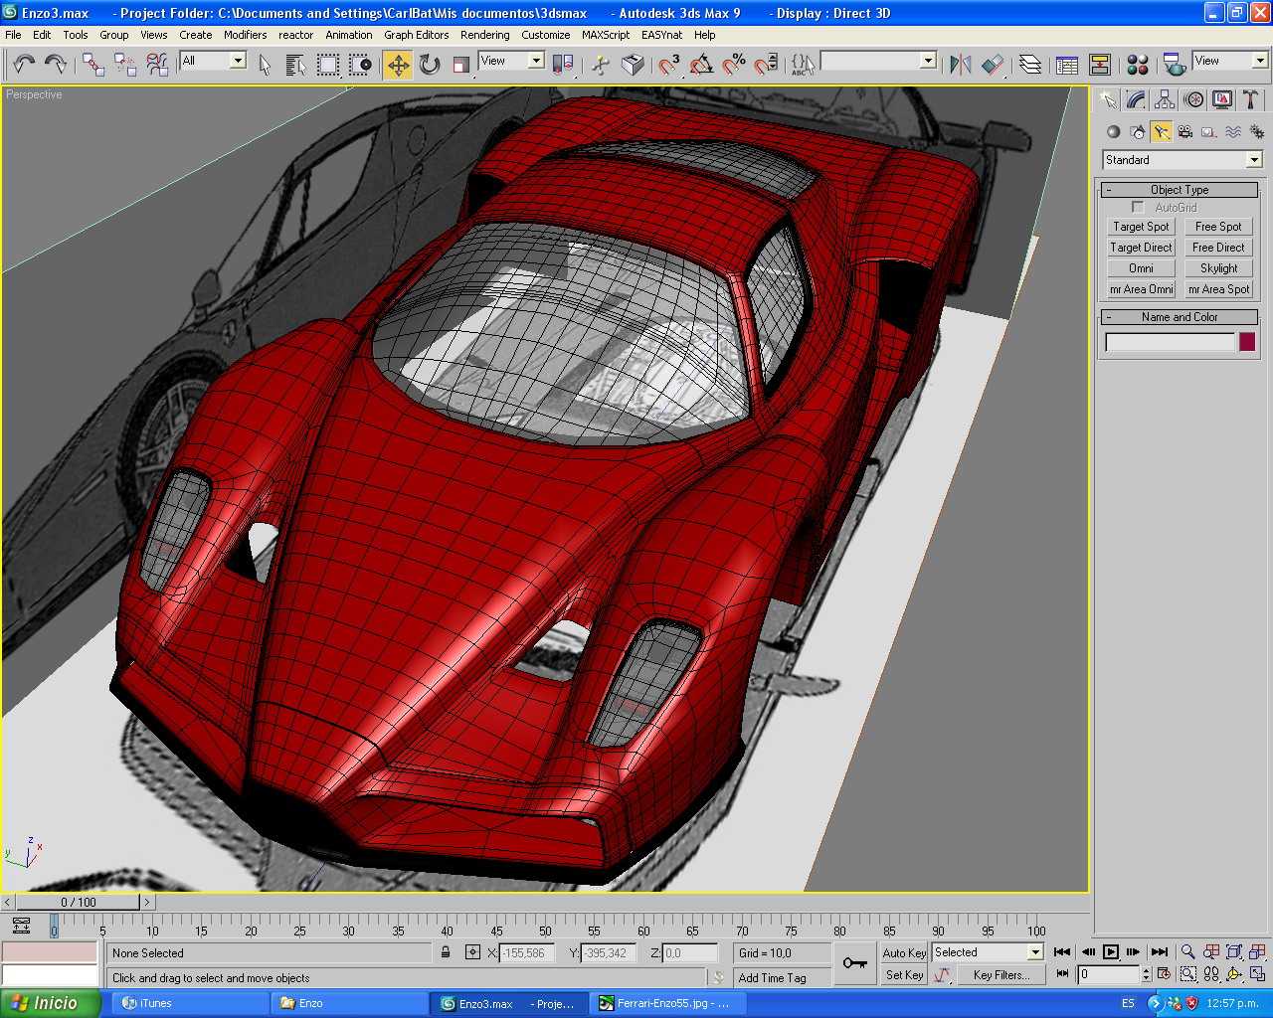Image resolution: width=1273 pixels, height=1018 pixels.
Task: Click the Target Spot light button
Action: pos(1141,227)
